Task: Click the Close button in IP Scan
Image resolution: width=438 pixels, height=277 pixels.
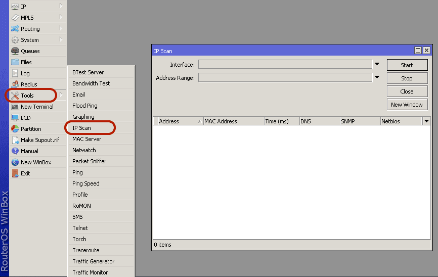Action: click(x=407, y=91)
